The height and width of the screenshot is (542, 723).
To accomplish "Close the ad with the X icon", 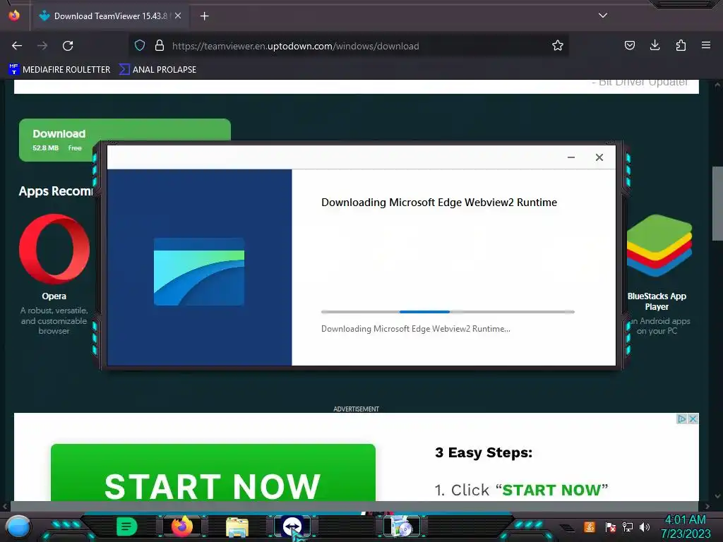I will 693,418.
